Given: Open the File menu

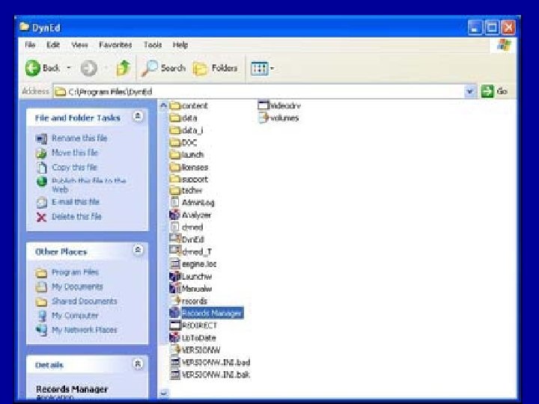Looking at the screenshot, I should [30, 45].
